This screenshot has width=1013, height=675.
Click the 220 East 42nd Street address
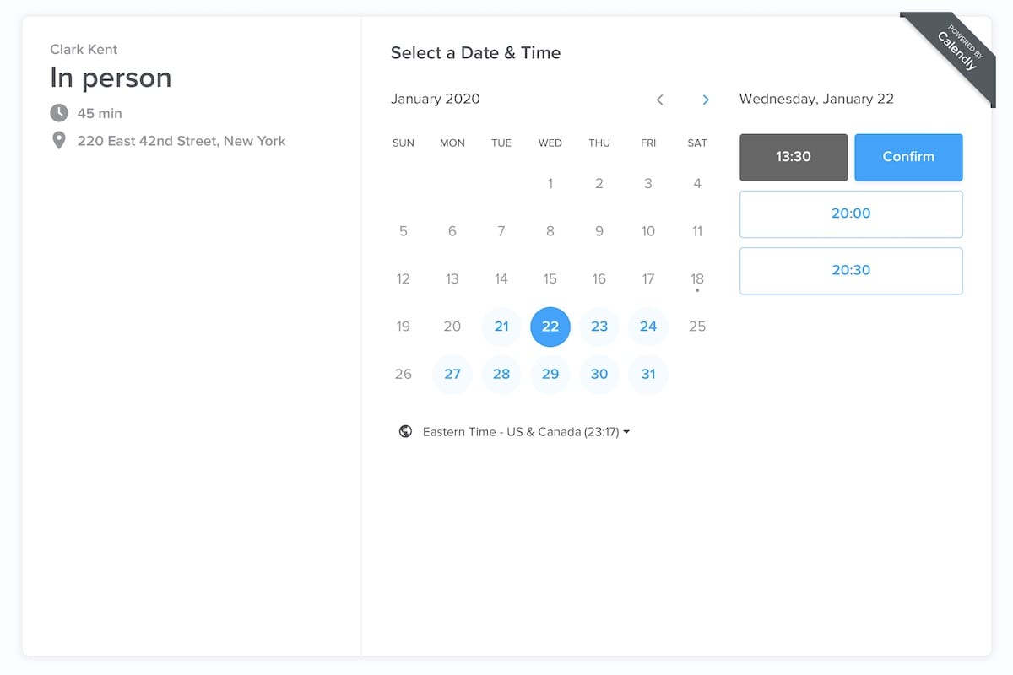coord(181,141)
